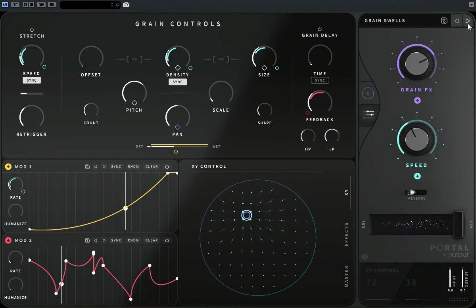This screenshot has width=476, height=308.
Task: Click the yellow modulation dot below DRY/WET slider
Action: (x=176, y=152)
